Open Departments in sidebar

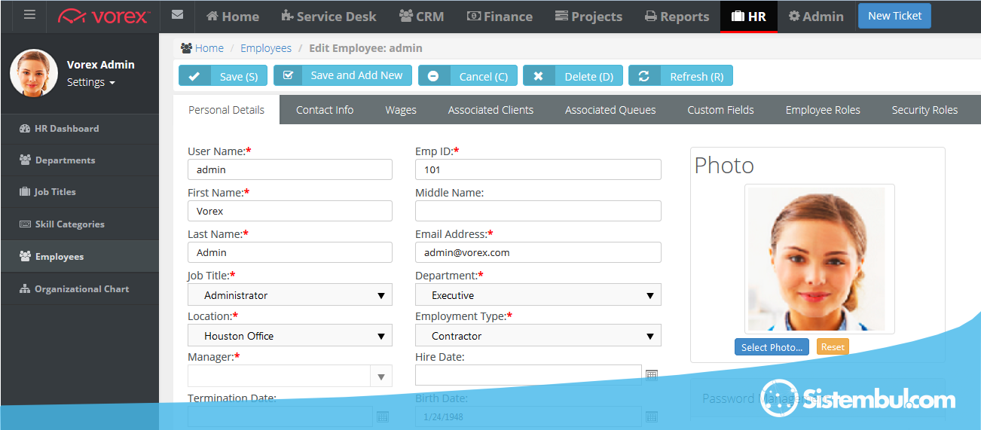[x=65, y=160]
